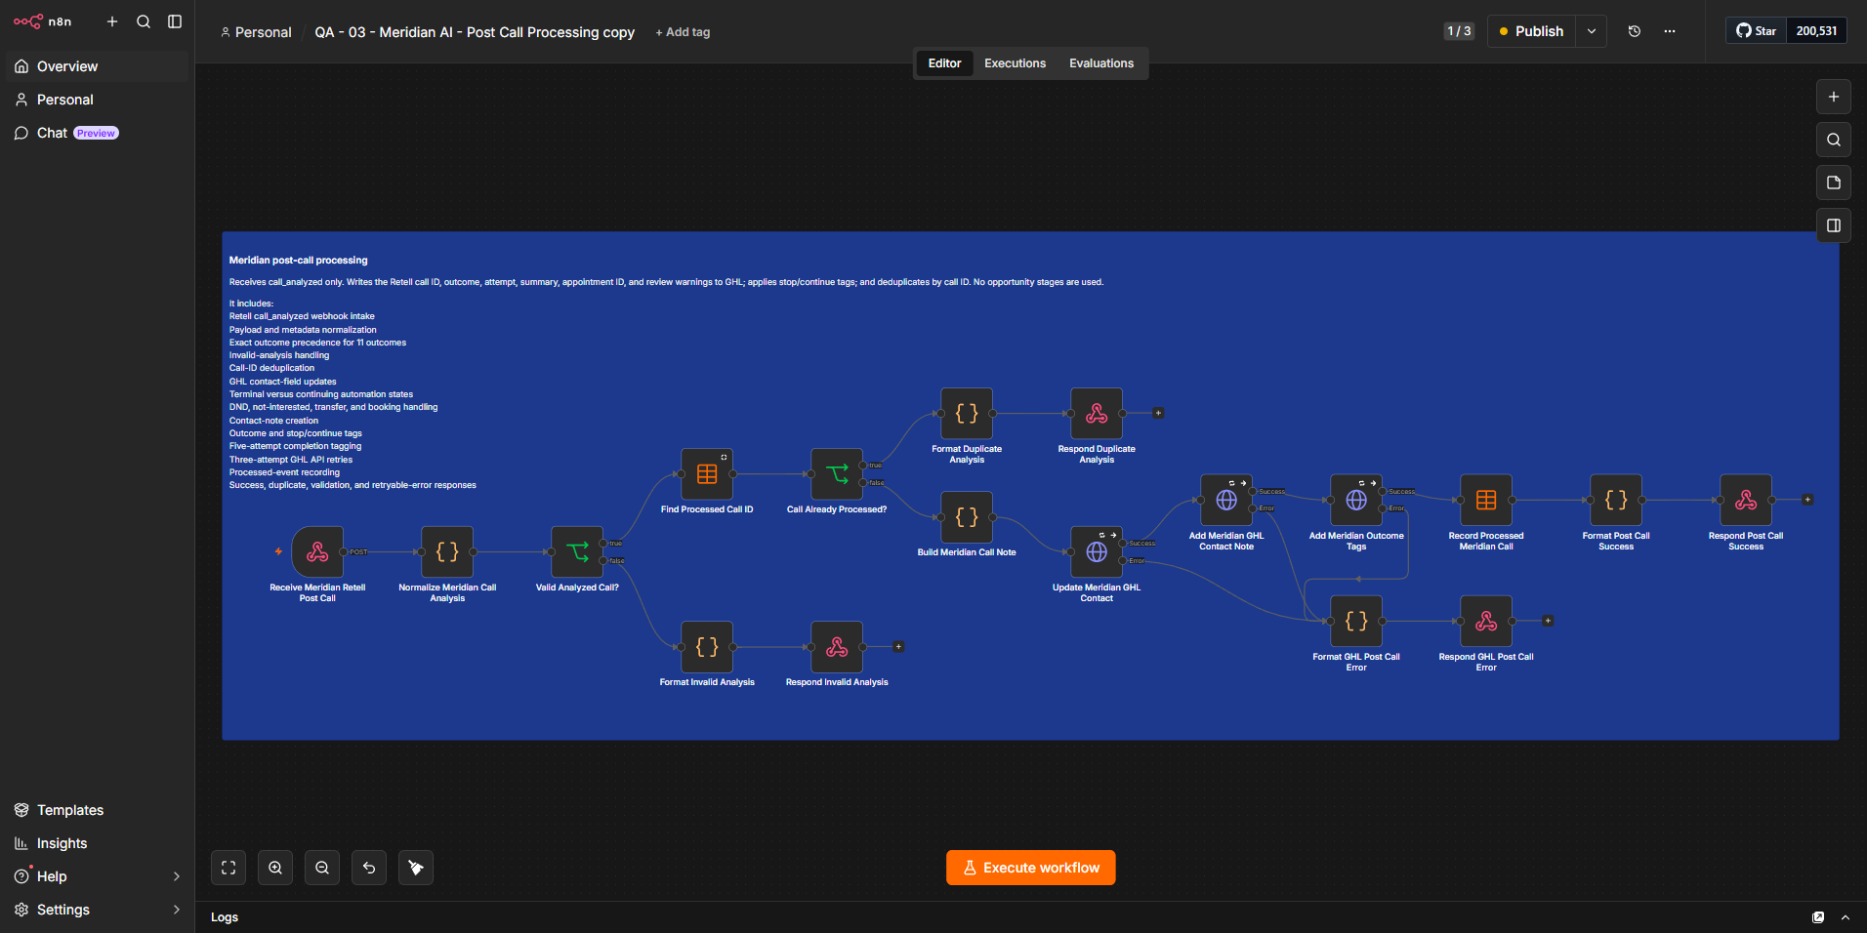Add a node after Respond Duplicate Analysis
The image size is (1867, 933).
[1158, 414]
